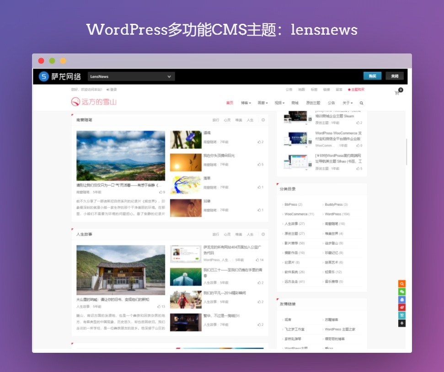Open the starred 主题购买 link
The height and width of the screenshot is (372, 444).
click(x=356, y=90)
